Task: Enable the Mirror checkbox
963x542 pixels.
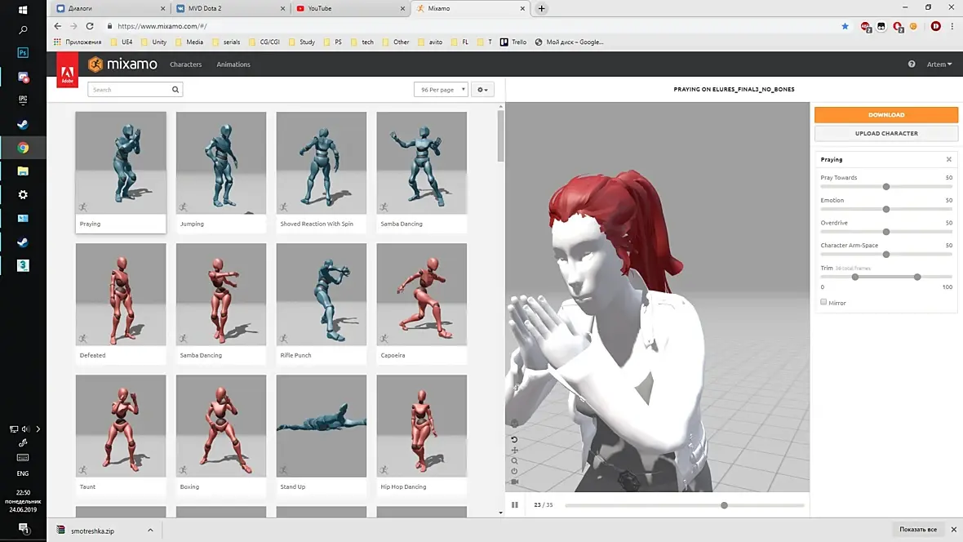Action: (x=823, y=302)
